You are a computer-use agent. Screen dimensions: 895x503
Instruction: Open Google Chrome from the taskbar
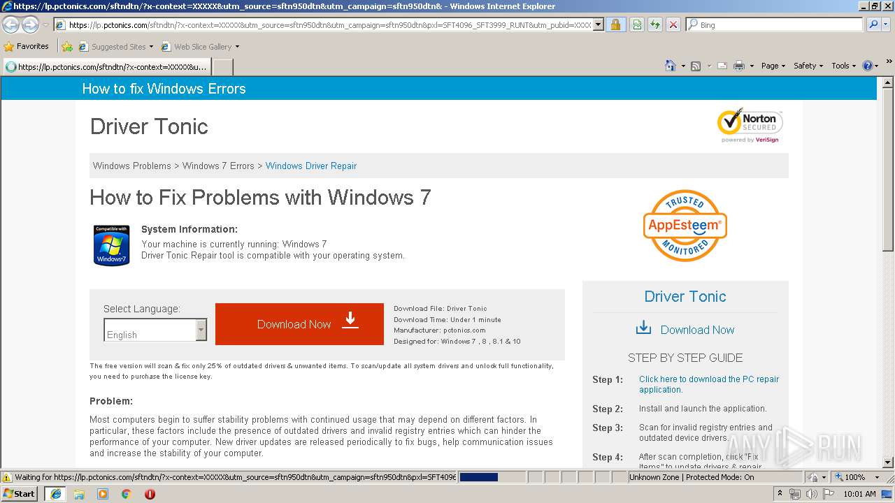(127, 494)
